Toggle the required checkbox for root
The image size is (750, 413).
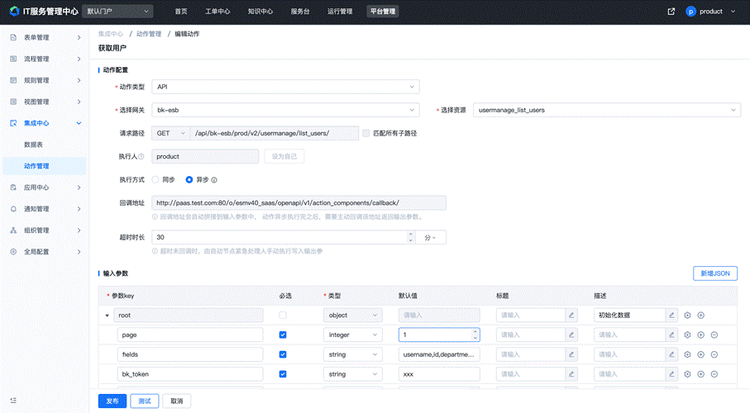[283, 315]
